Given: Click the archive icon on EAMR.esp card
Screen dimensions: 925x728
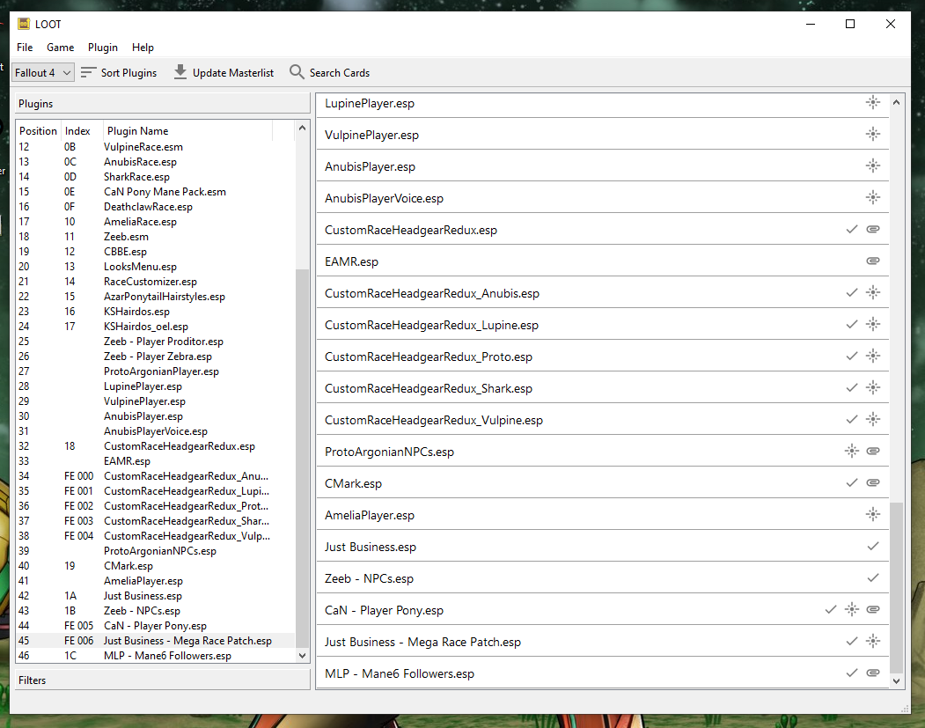Looking at the screenshot, I should coord(873,261).
